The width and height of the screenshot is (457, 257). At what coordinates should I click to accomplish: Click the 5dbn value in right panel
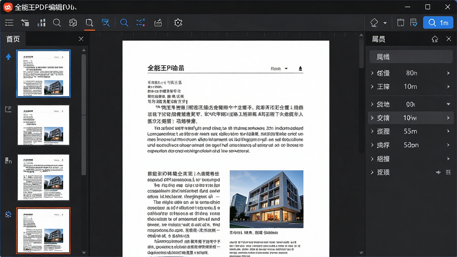click(x=411, y=145)
